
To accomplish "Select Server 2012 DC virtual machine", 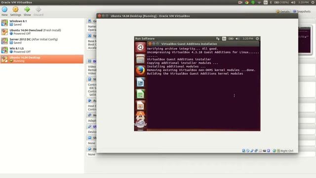I will [42, 41].
